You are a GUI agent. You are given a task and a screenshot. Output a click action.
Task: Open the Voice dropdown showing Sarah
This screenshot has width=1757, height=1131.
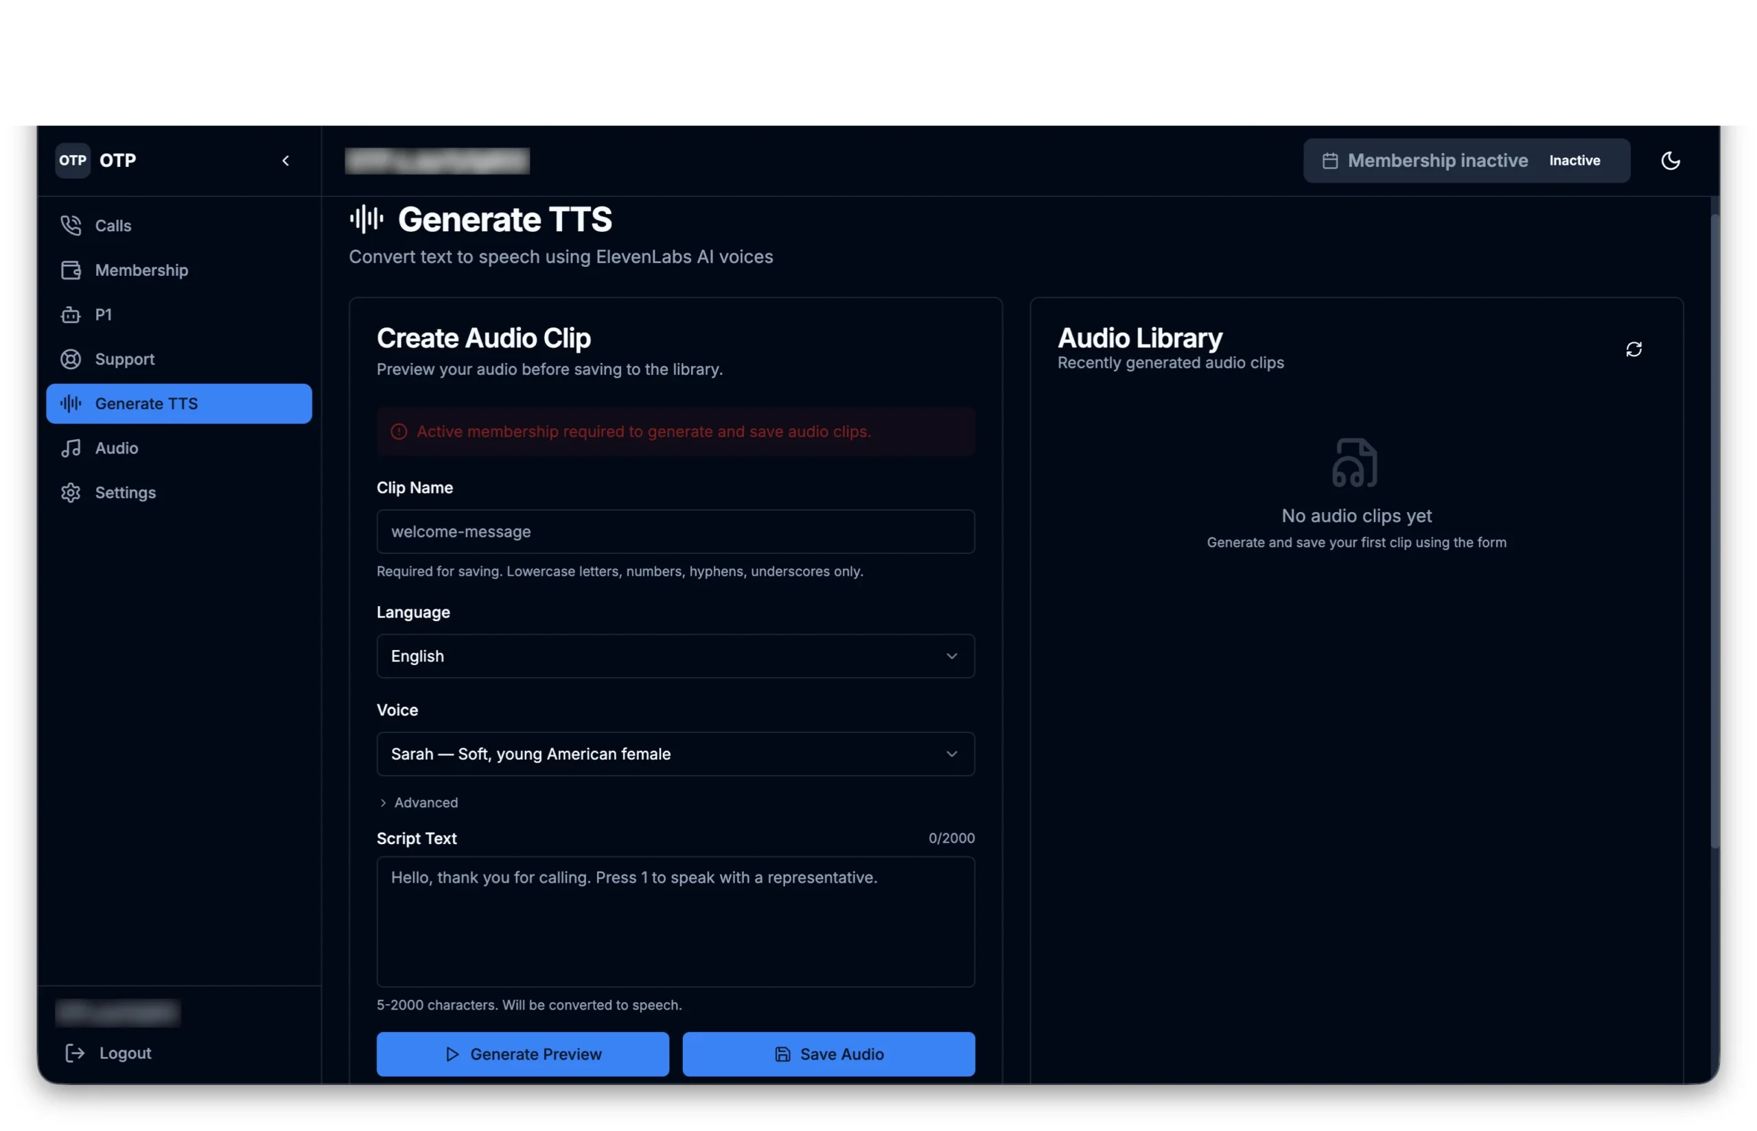tap(675, 754)
